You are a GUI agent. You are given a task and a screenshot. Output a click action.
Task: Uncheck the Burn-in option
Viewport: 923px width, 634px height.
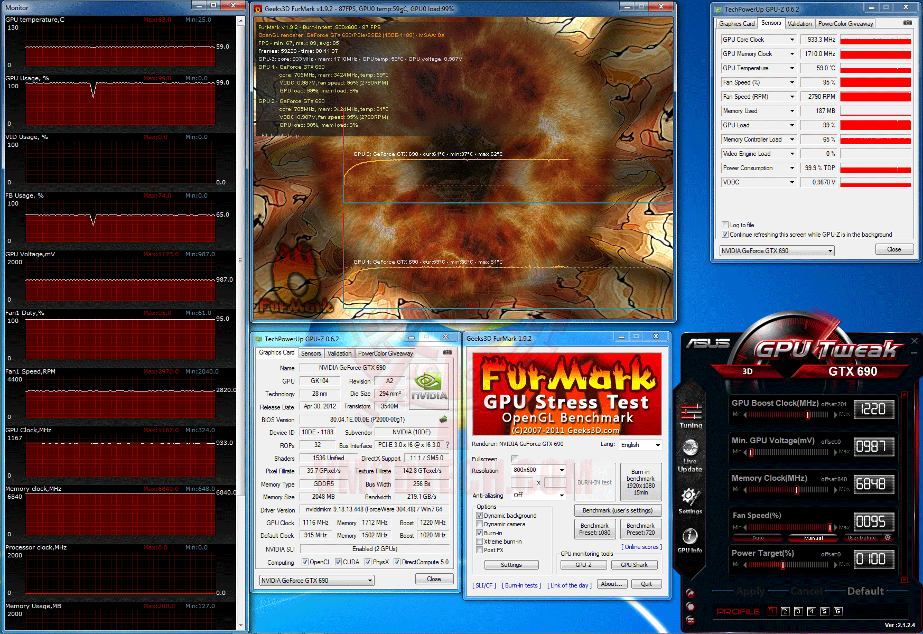coord(480,533)
